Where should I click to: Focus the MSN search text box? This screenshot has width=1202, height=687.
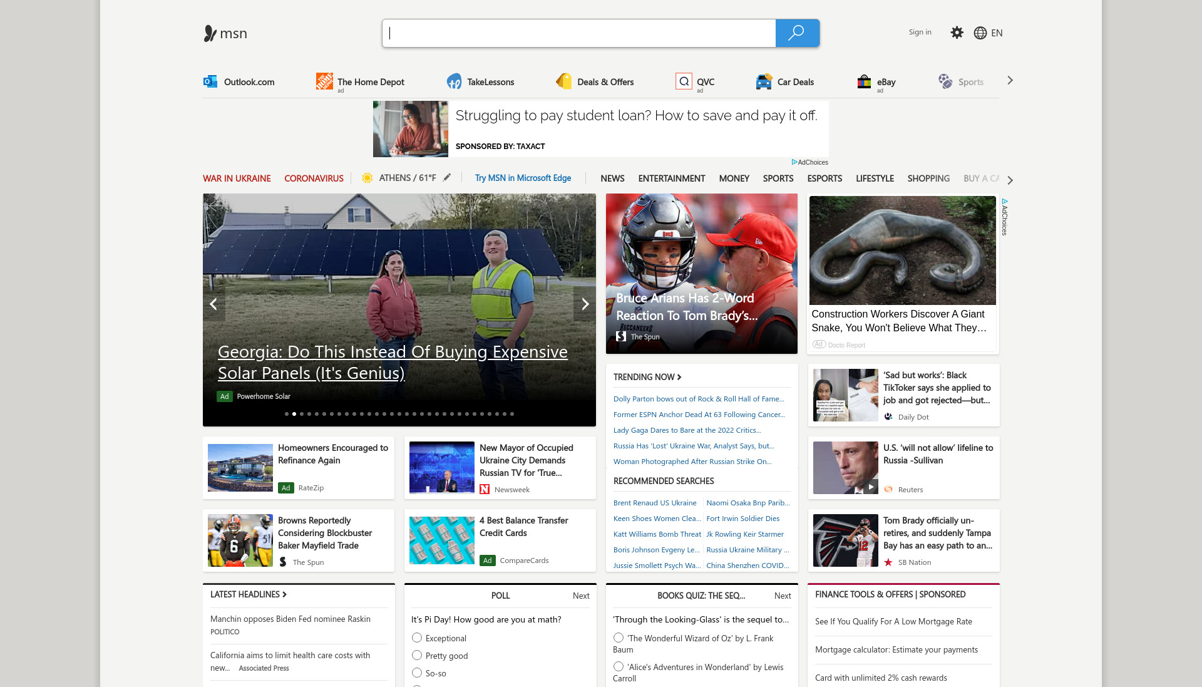pyautogui.click(x=579, y=33)
